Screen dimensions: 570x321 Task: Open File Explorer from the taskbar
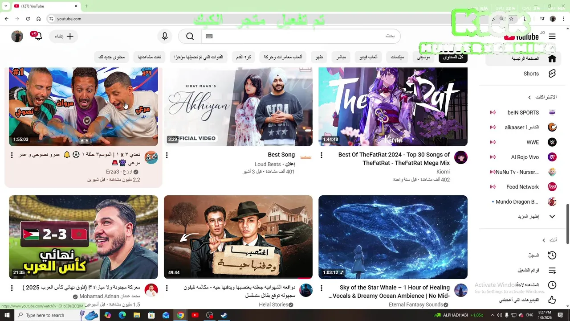pyautogui.click(x=137, y=315)
